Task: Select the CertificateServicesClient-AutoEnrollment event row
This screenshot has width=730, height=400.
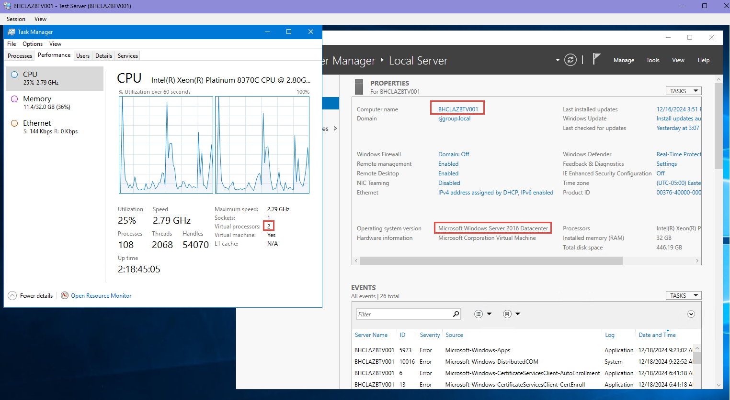Action: (x=523, y=373)
